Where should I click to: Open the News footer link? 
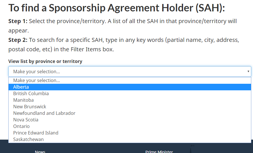pyautogui.click(x=40, y=151)
